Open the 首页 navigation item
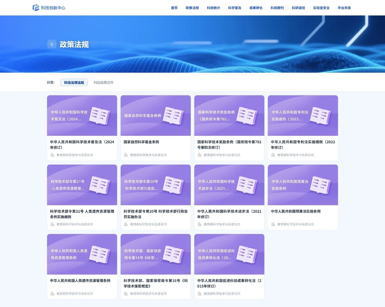This screenshot has height=307, width=385. point(174,8)
